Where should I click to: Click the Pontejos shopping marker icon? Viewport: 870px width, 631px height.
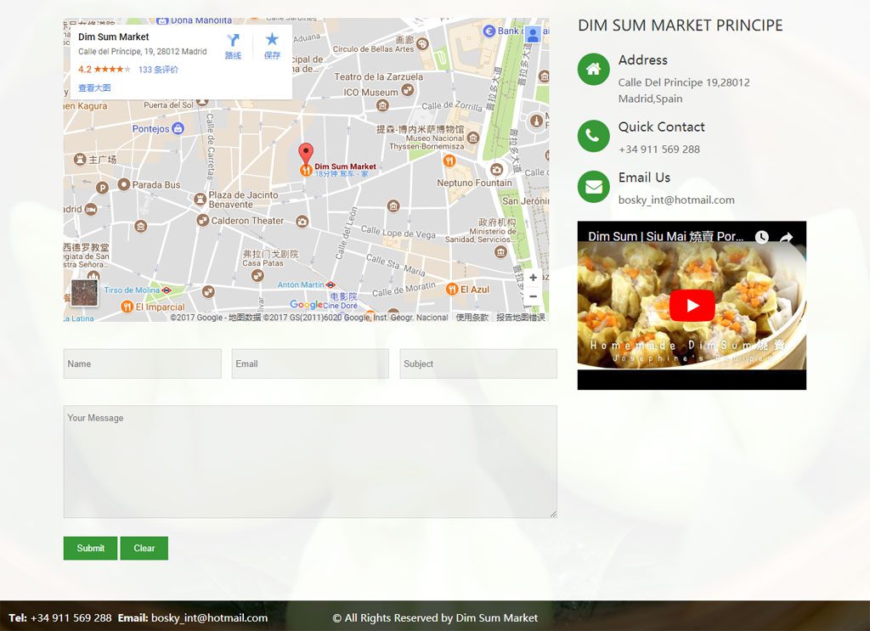tap(178, 128)
